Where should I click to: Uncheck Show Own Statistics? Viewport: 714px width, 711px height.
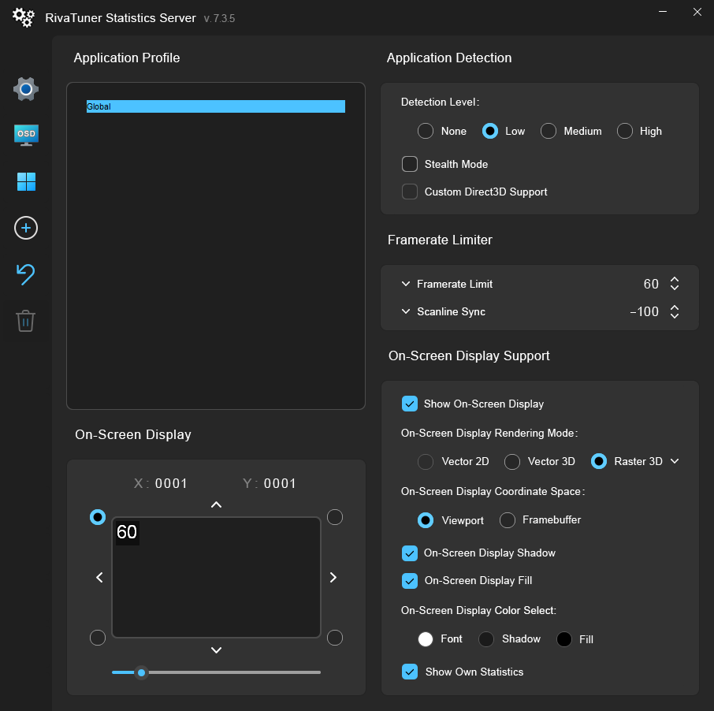pyautogui.click(x=409, y=672)
